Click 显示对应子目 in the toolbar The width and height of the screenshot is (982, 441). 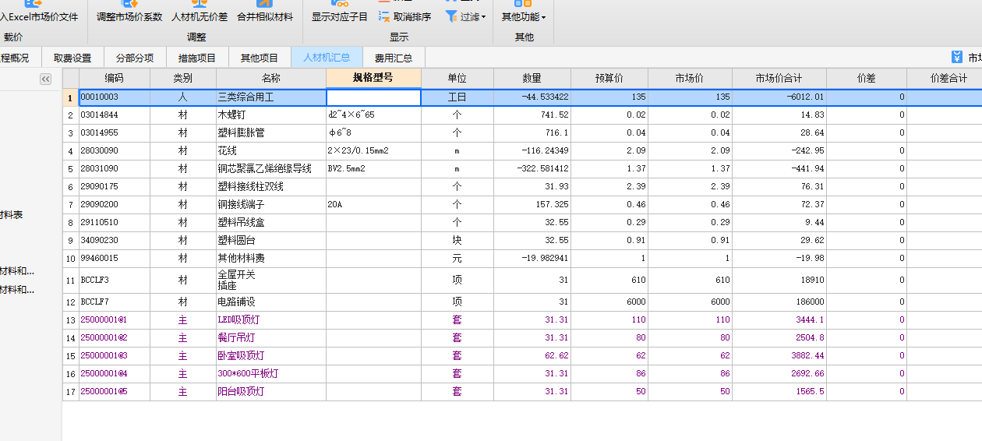[340, 12]
